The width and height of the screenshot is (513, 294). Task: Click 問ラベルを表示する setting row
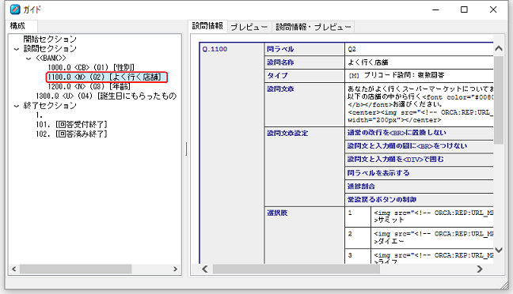(x=419, y=173)
